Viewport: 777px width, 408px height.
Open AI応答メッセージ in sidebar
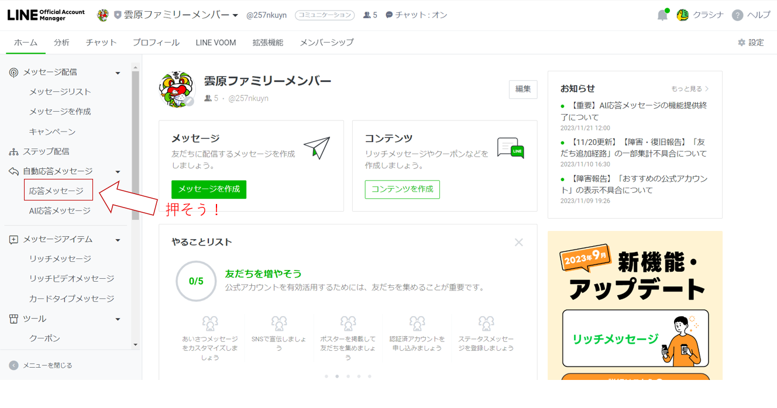(60, 211)
